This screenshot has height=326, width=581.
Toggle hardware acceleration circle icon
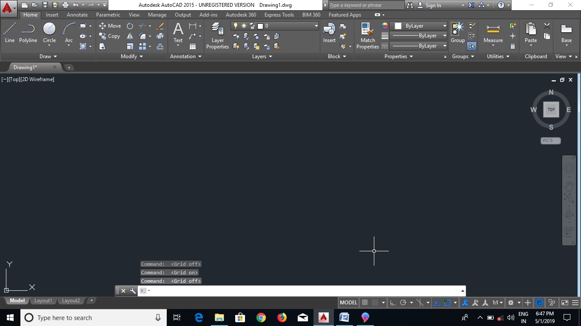[x=539, y=303]
